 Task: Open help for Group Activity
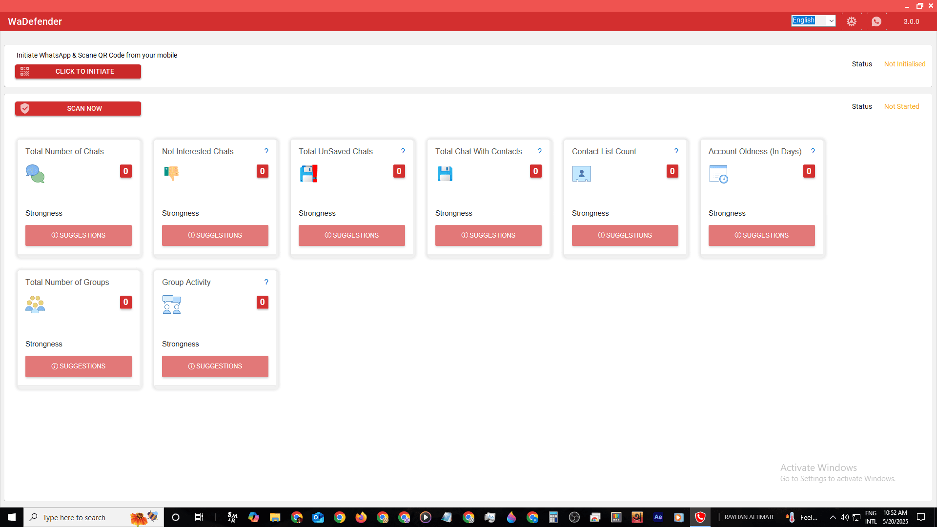pos(266,282)
